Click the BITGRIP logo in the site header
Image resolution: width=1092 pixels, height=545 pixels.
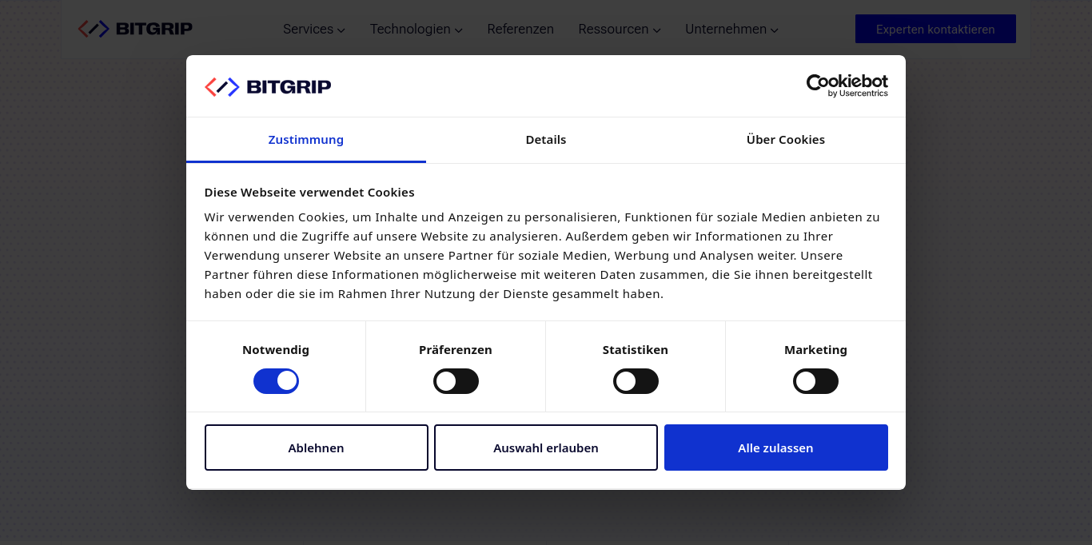[135, 30]
